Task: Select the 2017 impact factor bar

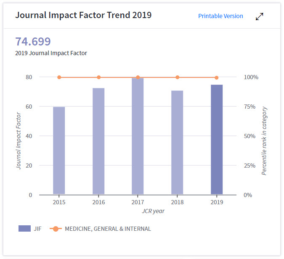Action: (138, 136)
